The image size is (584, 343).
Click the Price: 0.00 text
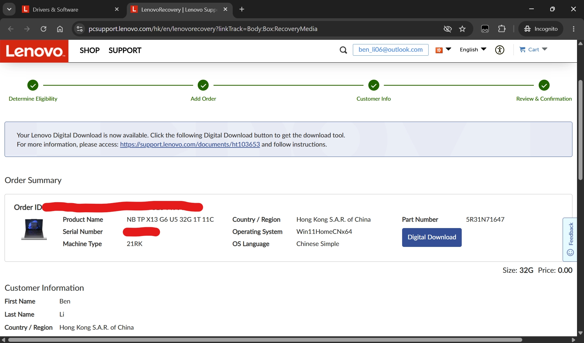(555, 270)
